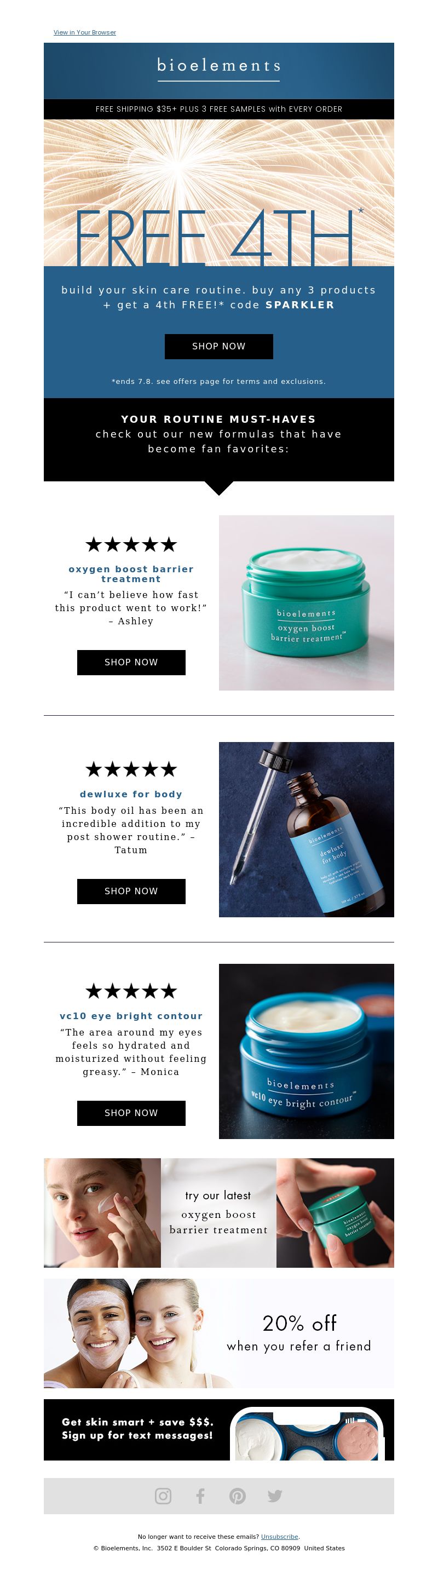
Task: Click Shop Now under SPARKLER code
Action: [219, 346]
